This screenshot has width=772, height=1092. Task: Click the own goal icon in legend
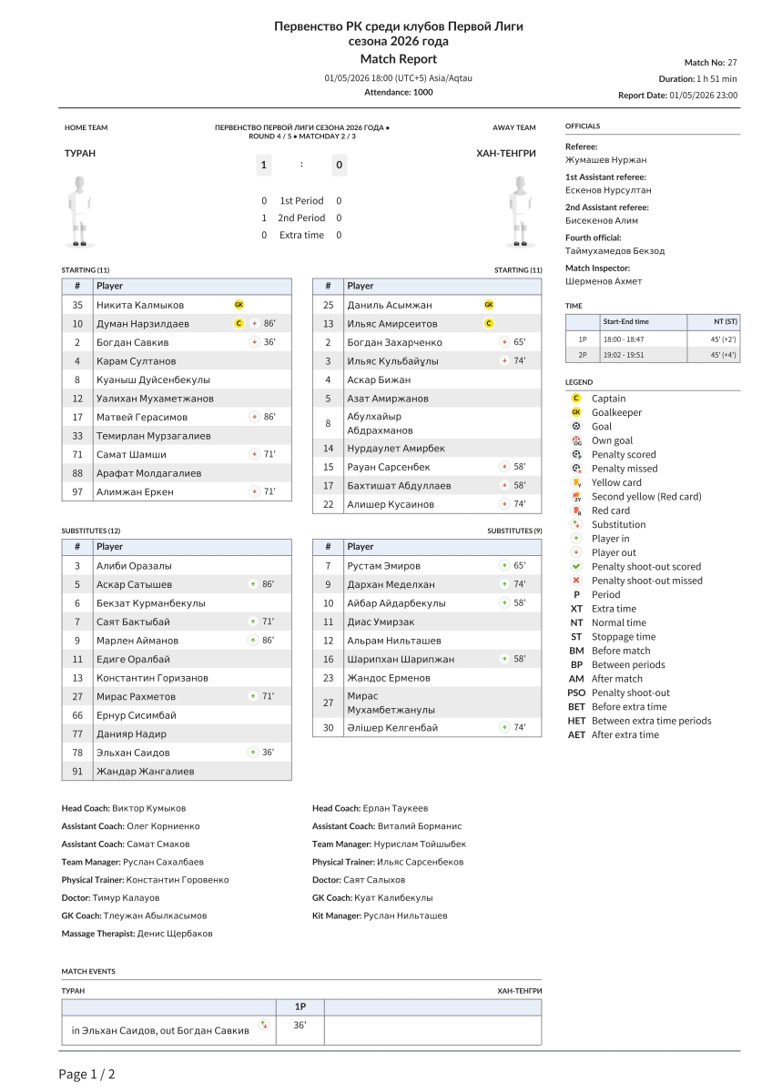(576, 440)
